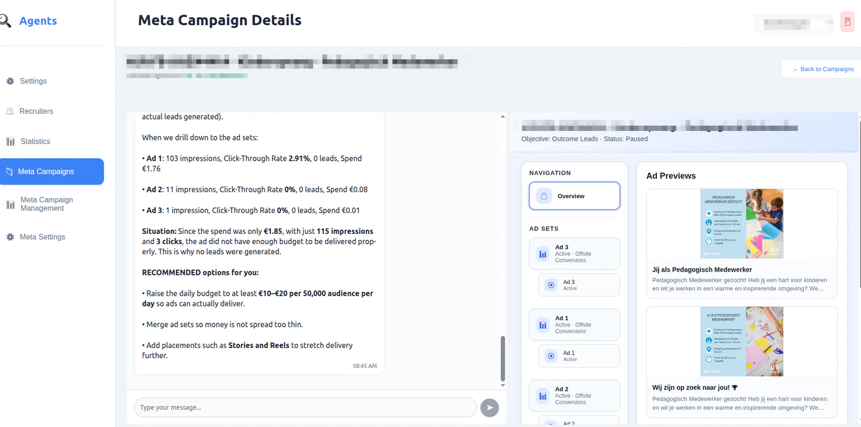The width and height of the screenshot is (861, 427).
Task: Click the Meta Campaigns document icon
Action: coord(9,172)
